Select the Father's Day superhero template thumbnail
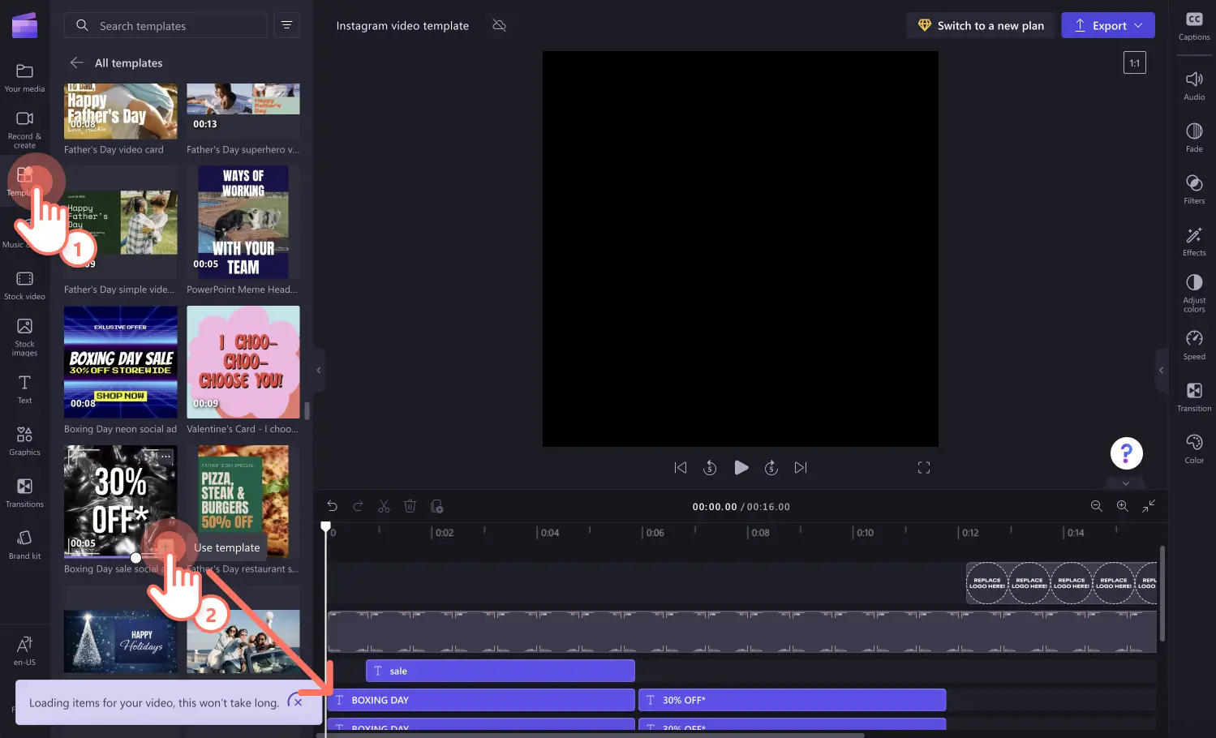 [x=243, y=111]
